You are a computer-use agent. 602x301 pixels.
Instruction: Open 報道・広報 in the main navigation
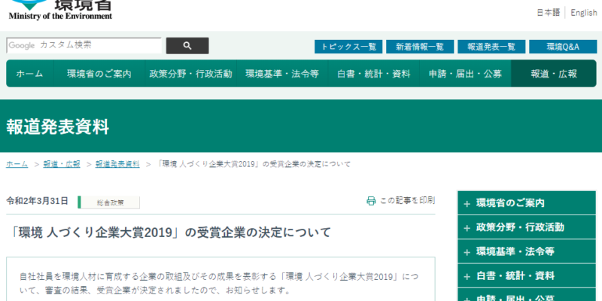pos(554,73)
